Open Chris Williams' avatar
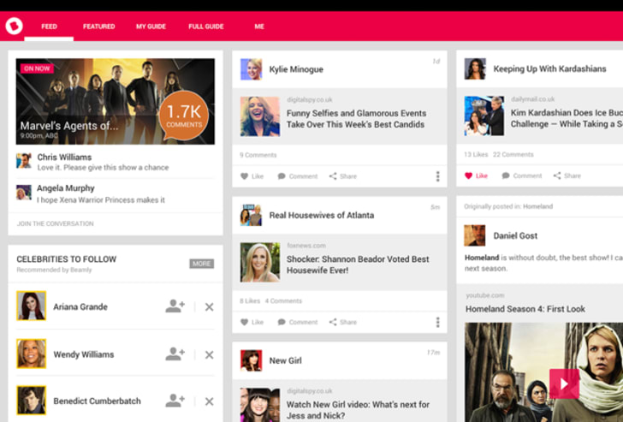 tap(24, 161)
